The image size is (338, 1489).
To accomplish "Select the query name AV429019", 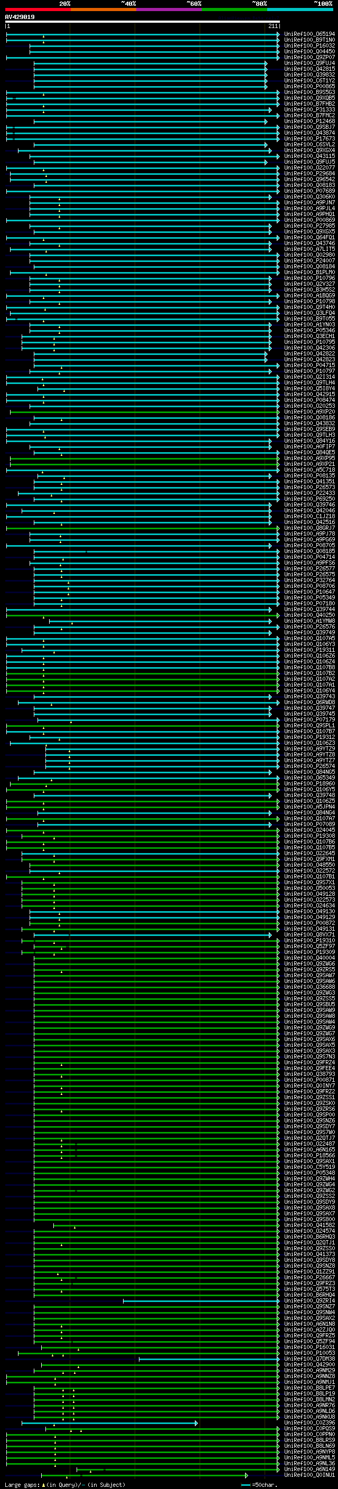I will click(20, 17).
